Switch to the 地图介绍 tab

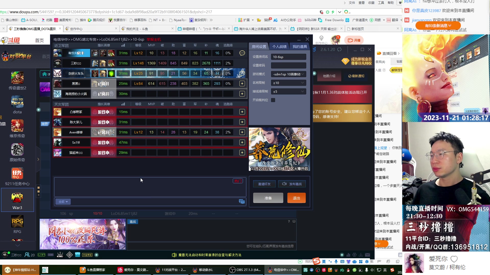click(329, 76)
